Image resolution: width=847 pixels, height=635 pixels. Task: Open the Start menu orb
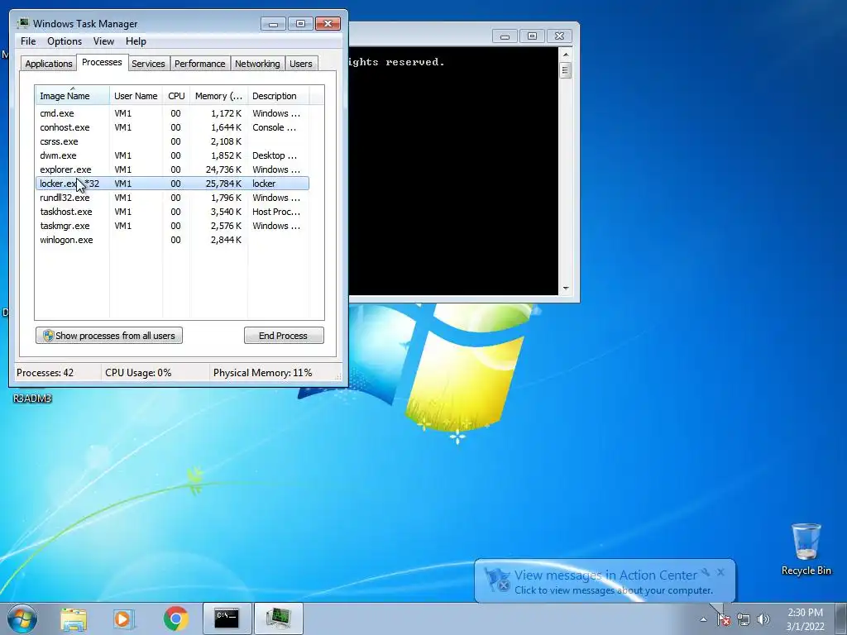coord(22,618)
